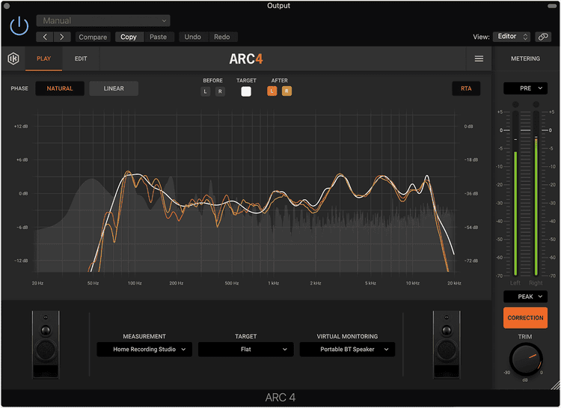This screenshot has height=408, width=561.
Task: Toggle the After R curve
Action: tap(286, 91)
